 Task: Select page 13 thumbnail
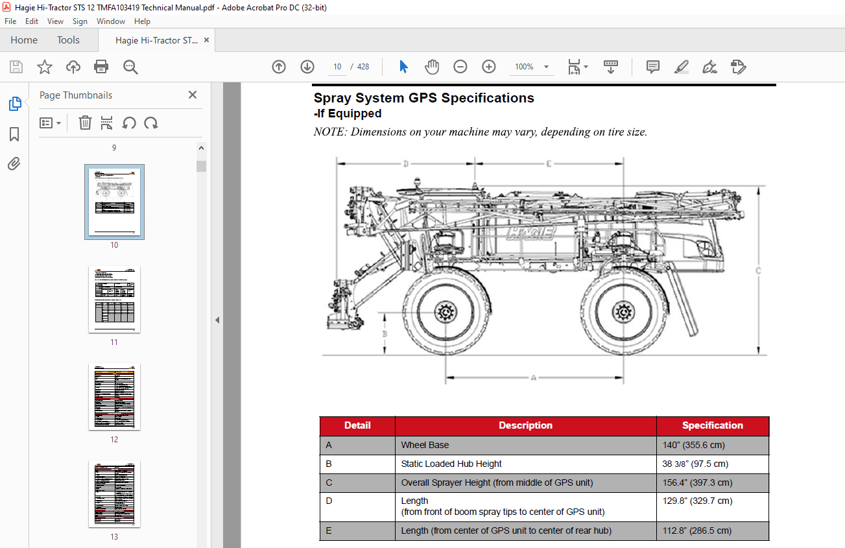coord(114,494)
